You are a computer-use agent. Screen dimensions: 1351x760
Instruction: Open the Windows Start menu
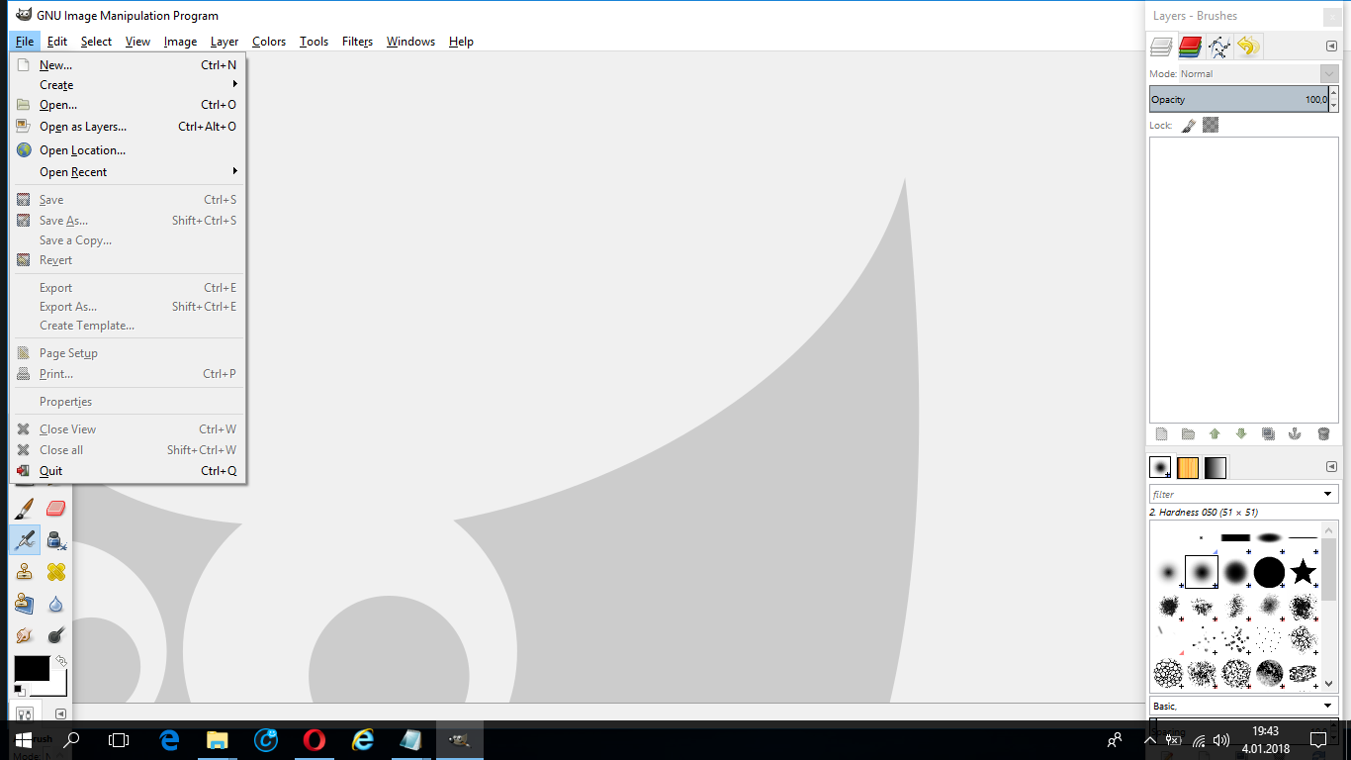pos(24,739)
